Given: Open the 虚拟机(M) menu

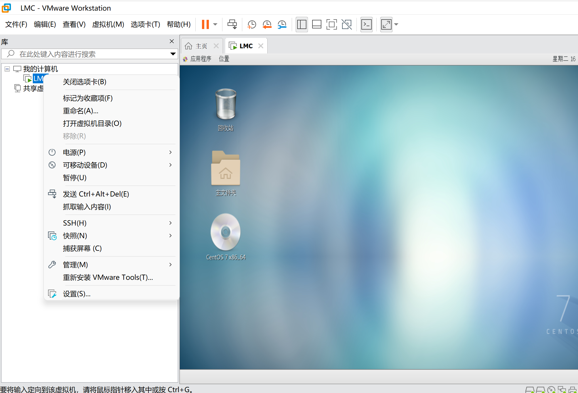Looking at the screenshot, I should click(x=108, y=24).
